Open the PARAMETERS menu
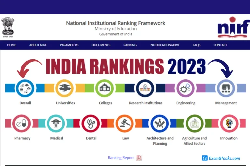250x166 pixels. pyautogui.click(x=69, y=45)
